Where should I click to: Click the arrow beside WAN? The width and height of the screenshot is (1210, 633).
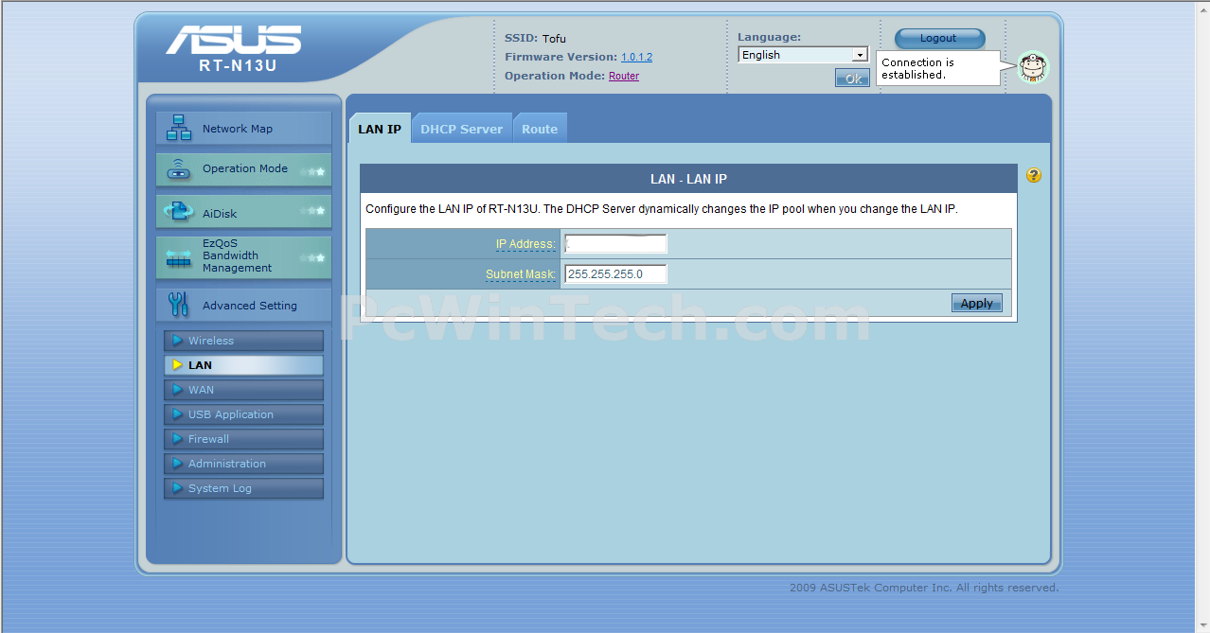click(177, 390)
